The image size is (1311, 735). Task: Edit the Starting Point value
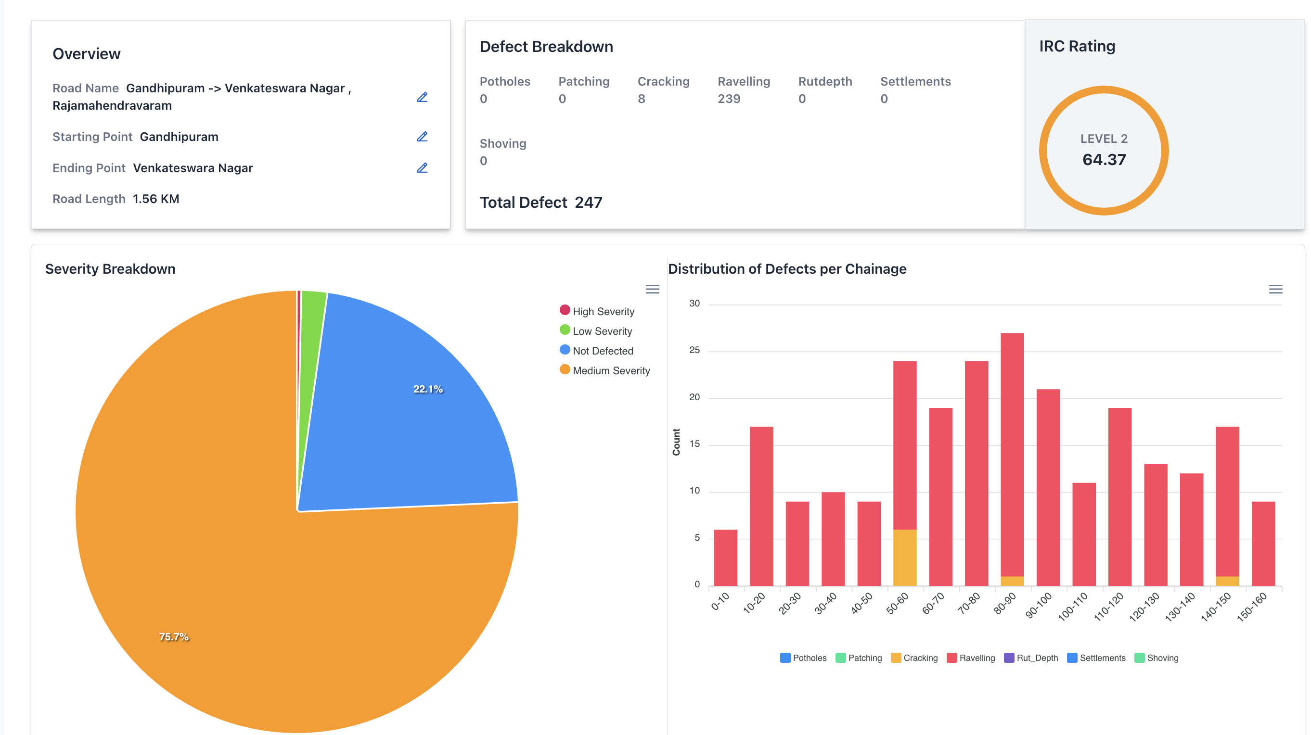click(x=422, y=137)
